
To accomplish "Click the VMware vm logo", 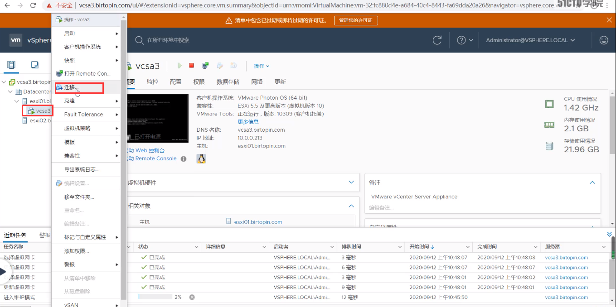I will tap(16, 40).
